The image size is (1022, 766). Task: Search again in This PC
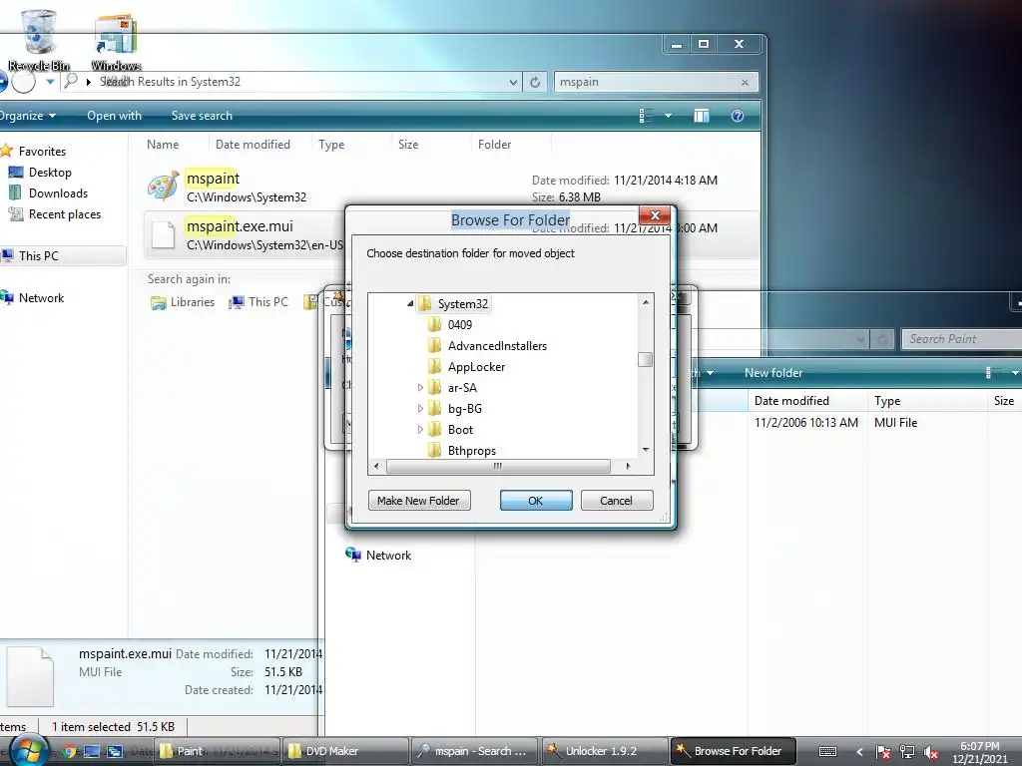258,302
